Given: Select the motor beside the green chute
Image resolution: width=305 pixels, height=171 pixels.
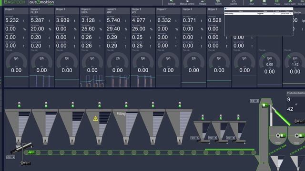Looking at the screenshot, I should coord(299,122).
